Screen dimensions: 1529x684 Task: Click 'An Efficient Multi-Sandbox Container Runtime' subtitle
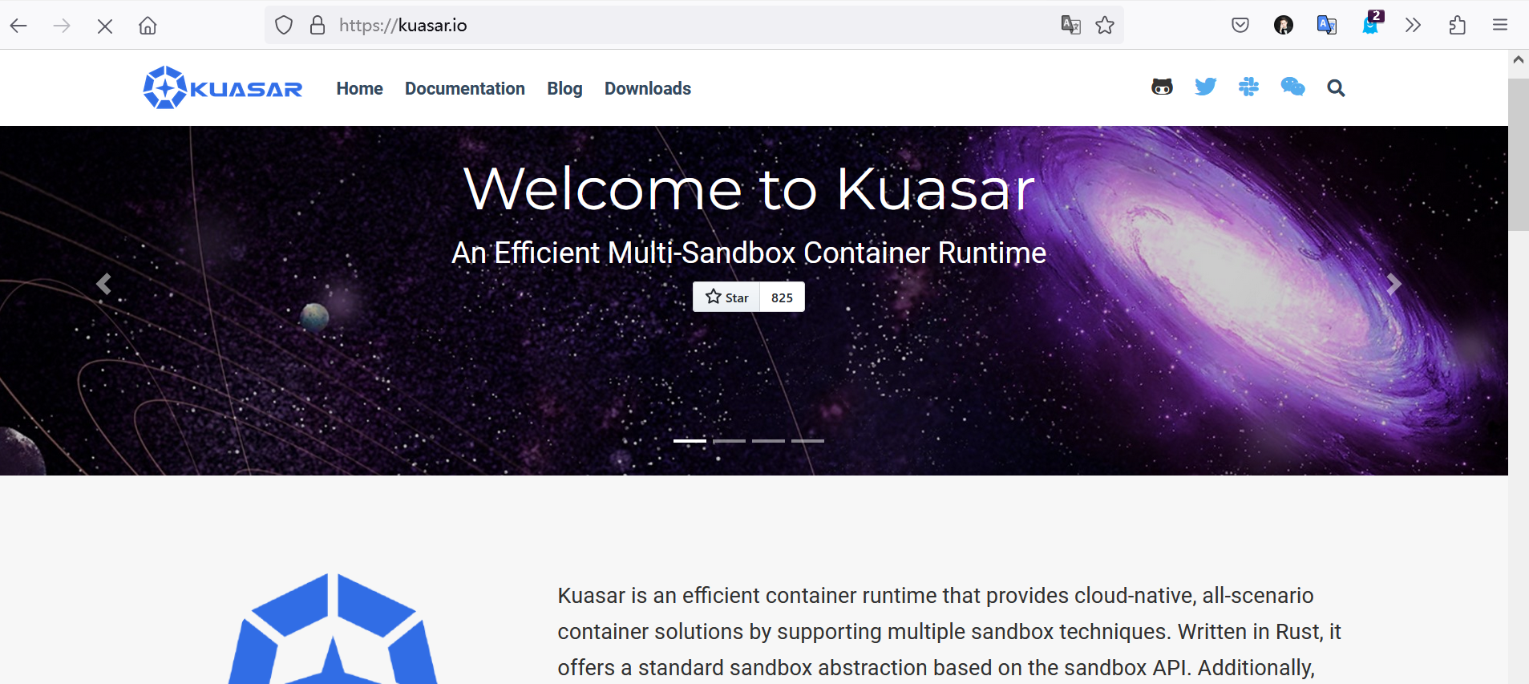coord(749,253)
